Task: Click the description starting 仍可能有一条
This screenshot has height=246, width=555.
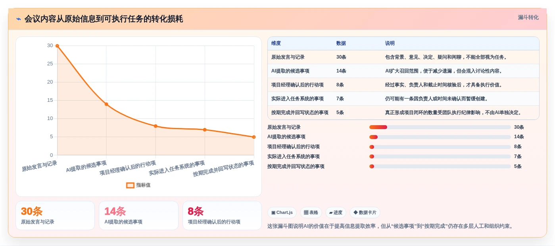Action: click(x=436, y=99)
